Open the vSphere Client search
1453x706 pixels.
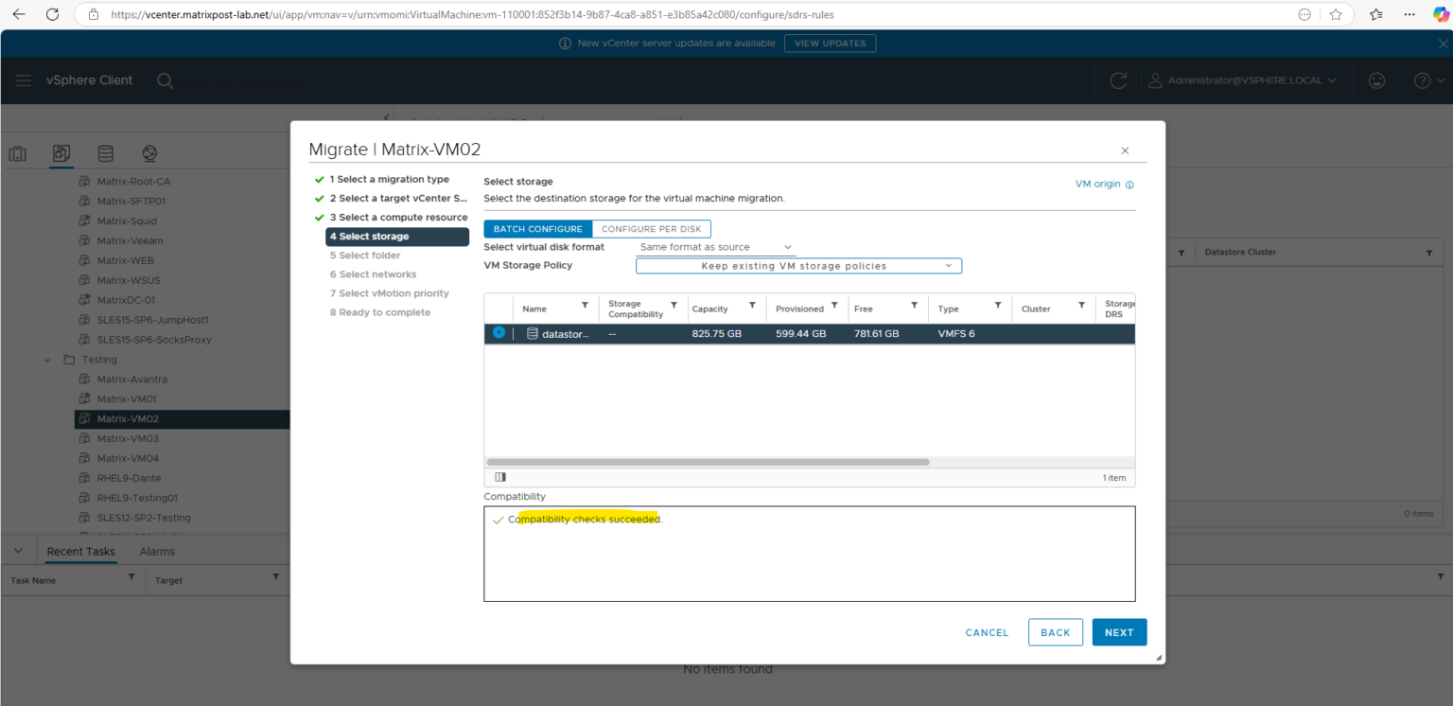click(x=165, y=80)
